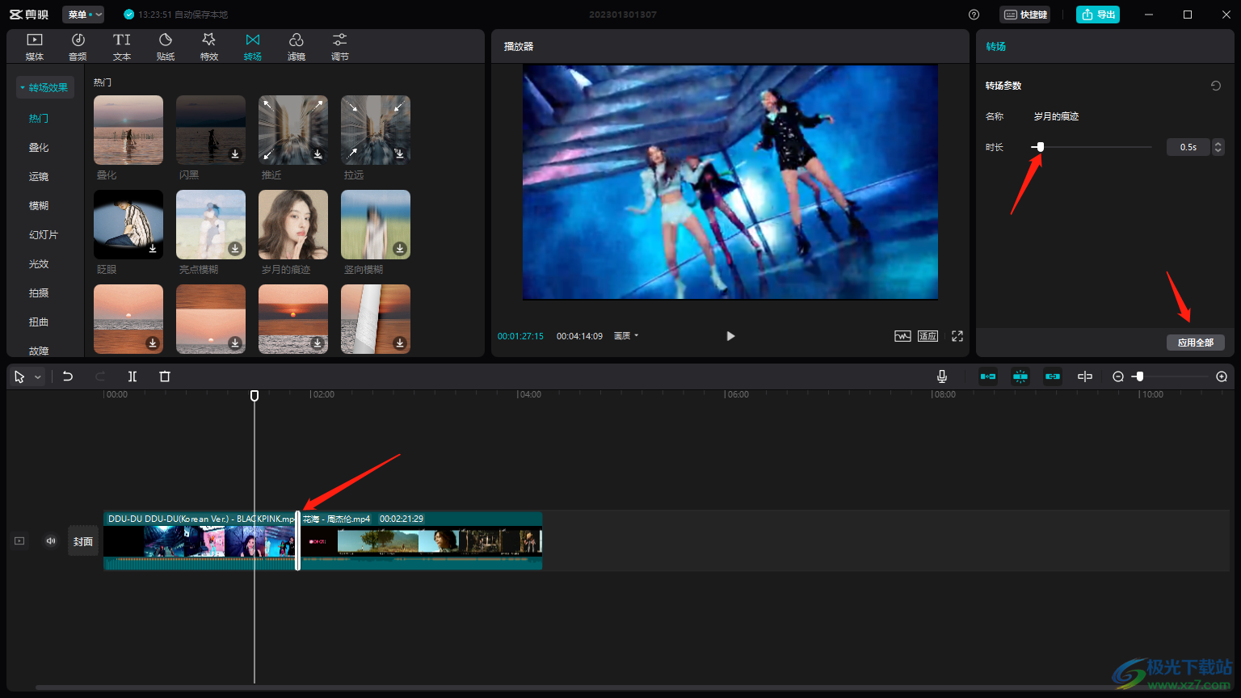Reset transition parameters
Viewport: 1241px width, 698px height.
[1216, 86]
